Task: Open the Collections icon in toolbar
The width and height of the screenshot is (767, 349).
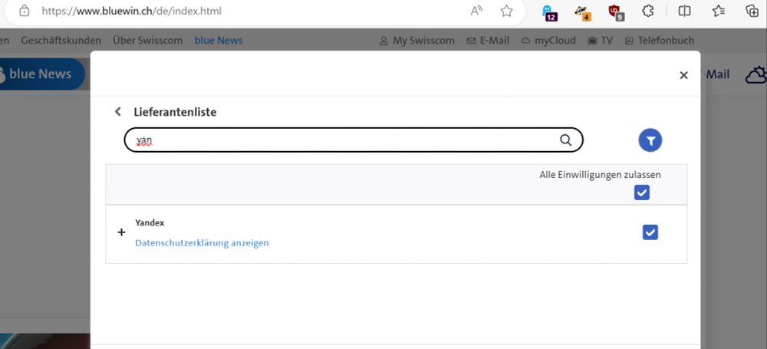Action: [752, 11]
